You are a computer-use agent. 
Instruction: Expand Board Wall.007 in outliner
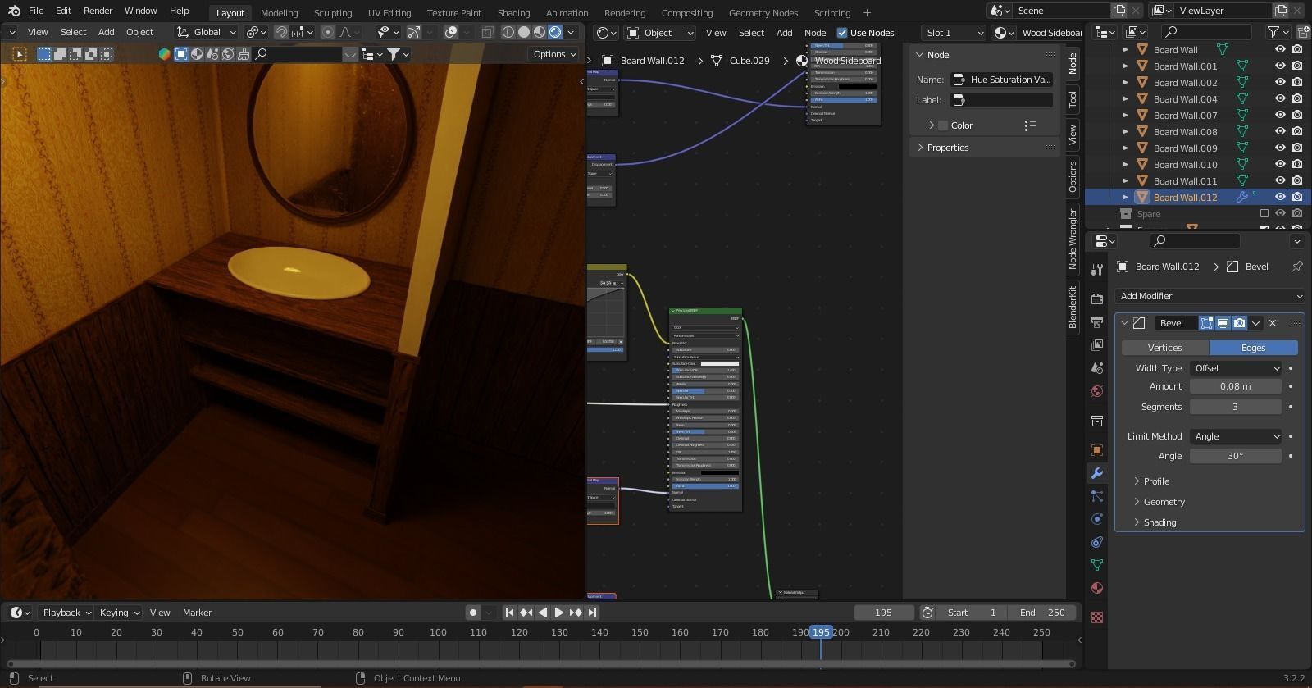click(x=1126, y=115)
